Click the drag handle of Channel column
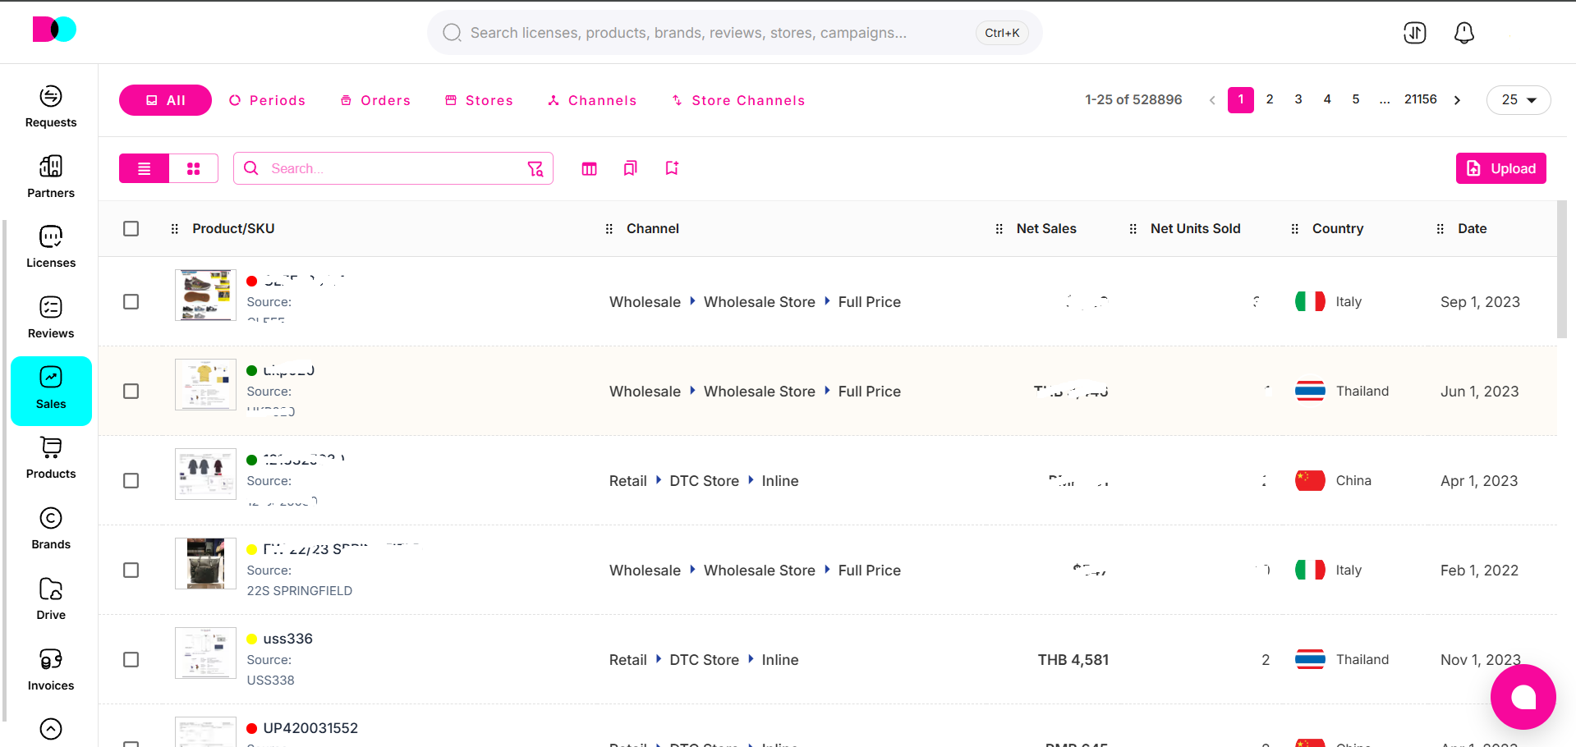1576x747 pixels. (609, 229)
